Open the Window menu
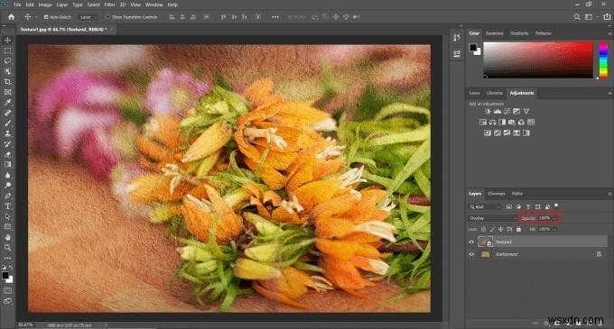614x329 pixels. click(x=153, y=5)
